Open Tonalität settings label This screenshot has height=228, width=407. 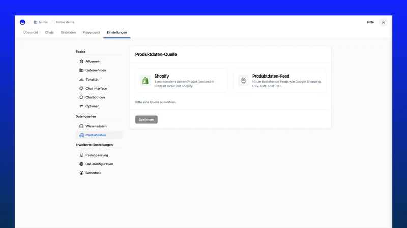tap(92, 80)
